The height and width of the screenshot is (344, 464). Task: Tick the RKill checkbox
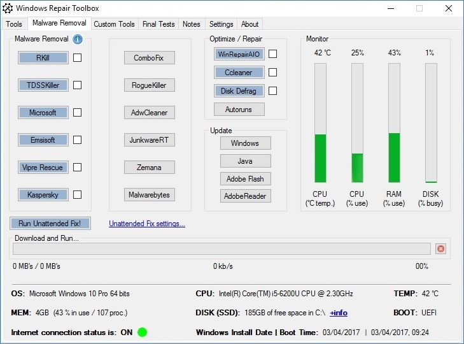[x=77, y=57]
